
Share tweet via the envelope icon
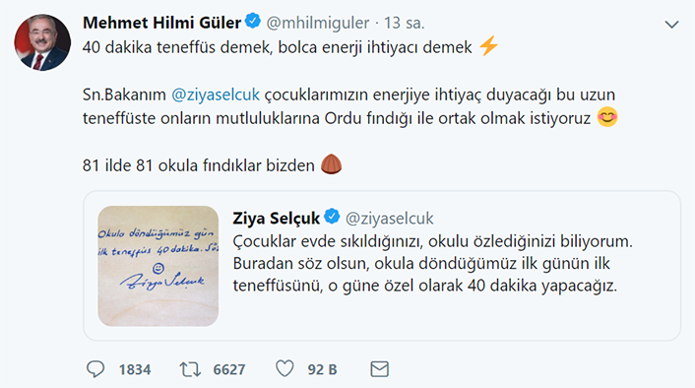(379, 369)
